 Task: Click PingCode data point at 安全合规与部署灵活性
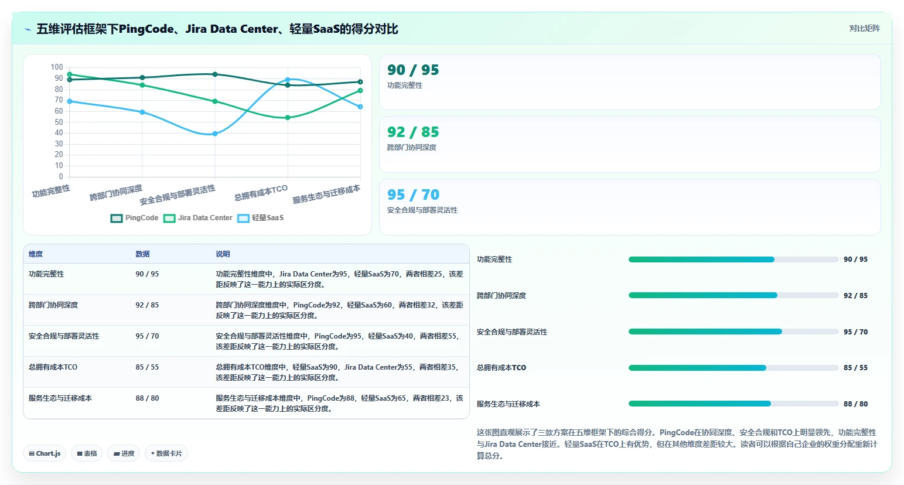click(215, 74)
